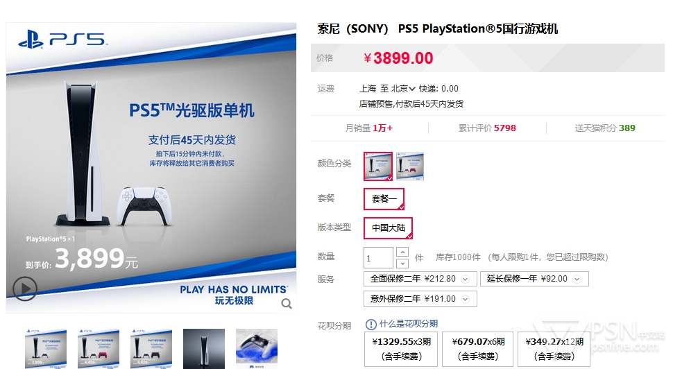Image resolution: width=673 pixels, height=369 pixels.
Task: Open the 累计评价 5798 reviews tab
Action: [x=487, y=128]
